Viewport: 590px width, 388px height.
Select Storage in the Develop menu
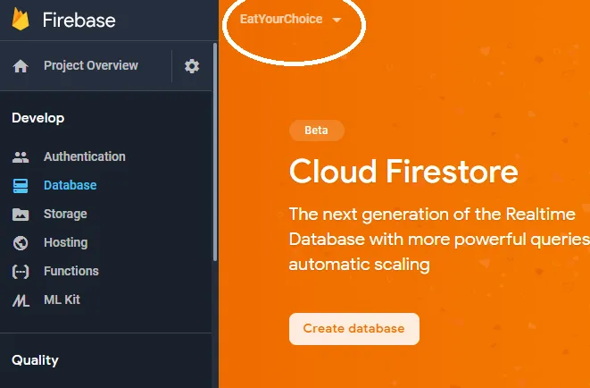click(65, 214)
